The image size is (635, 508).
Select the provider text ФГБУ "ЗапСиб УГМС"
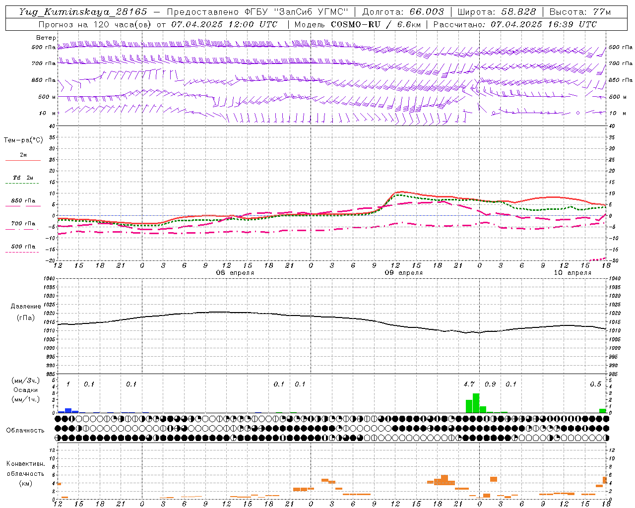(297, 12)
